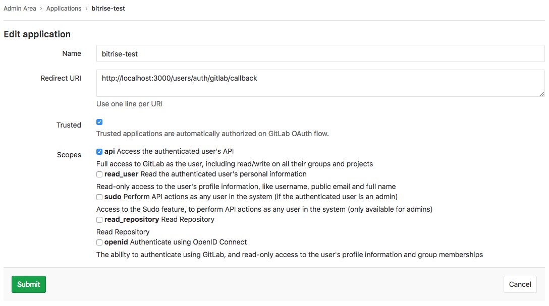Click the Name input field
This screenshot has width=549, height=306.
pyautogui.click(x=320, y=53)
